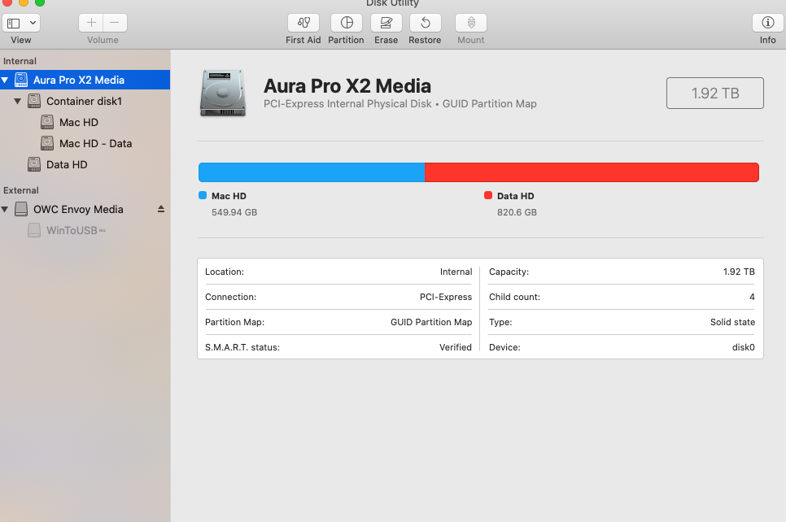The image size is (786, 522).
Task: Click the Aura Pro X2 Media sidebar disk icon
Action: point(21,80)
